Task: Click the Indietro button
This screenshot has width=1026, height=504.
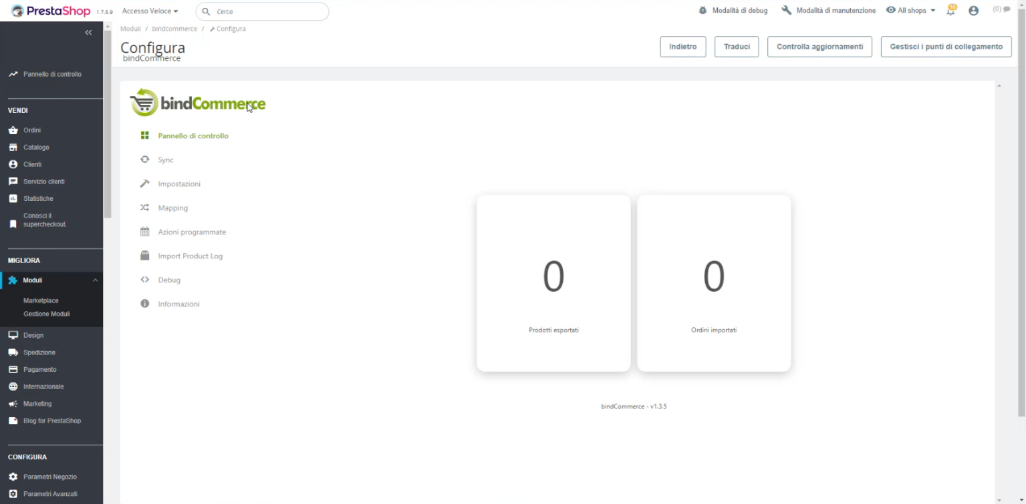Action: [x=682, y=47]
